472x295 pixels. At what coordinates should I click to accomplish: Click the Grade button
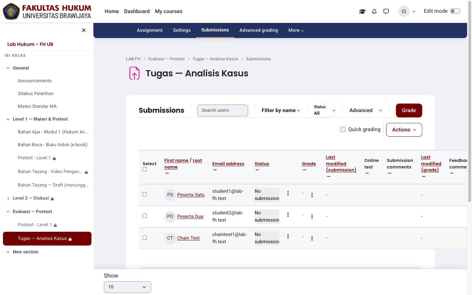409,110
